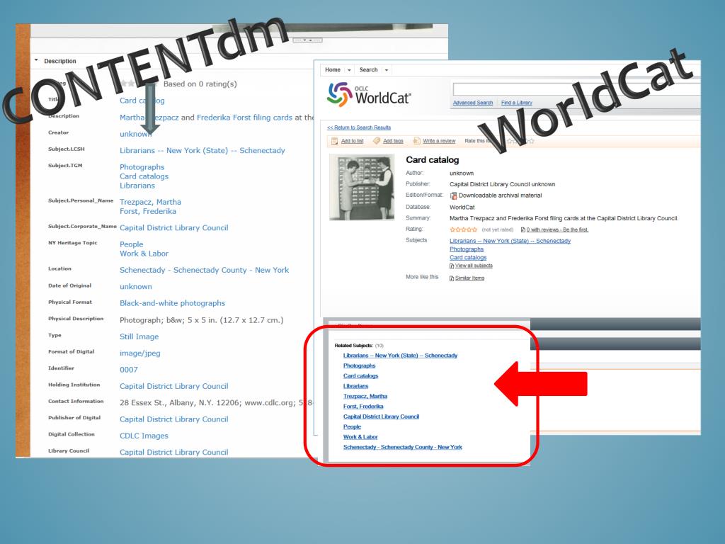
Task: Click the Contact Information 28 Essex St. text
Action: 217,403
